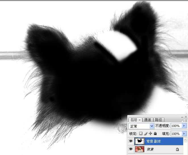Hide the 背景 layer
Viewport: 188px width, 155px height.
(x=131, y=149)
